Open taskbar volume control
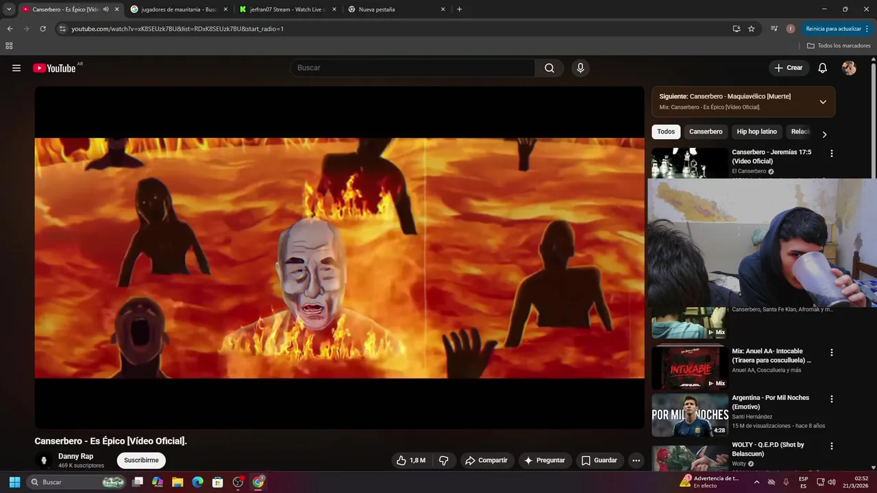 (832, 482)
